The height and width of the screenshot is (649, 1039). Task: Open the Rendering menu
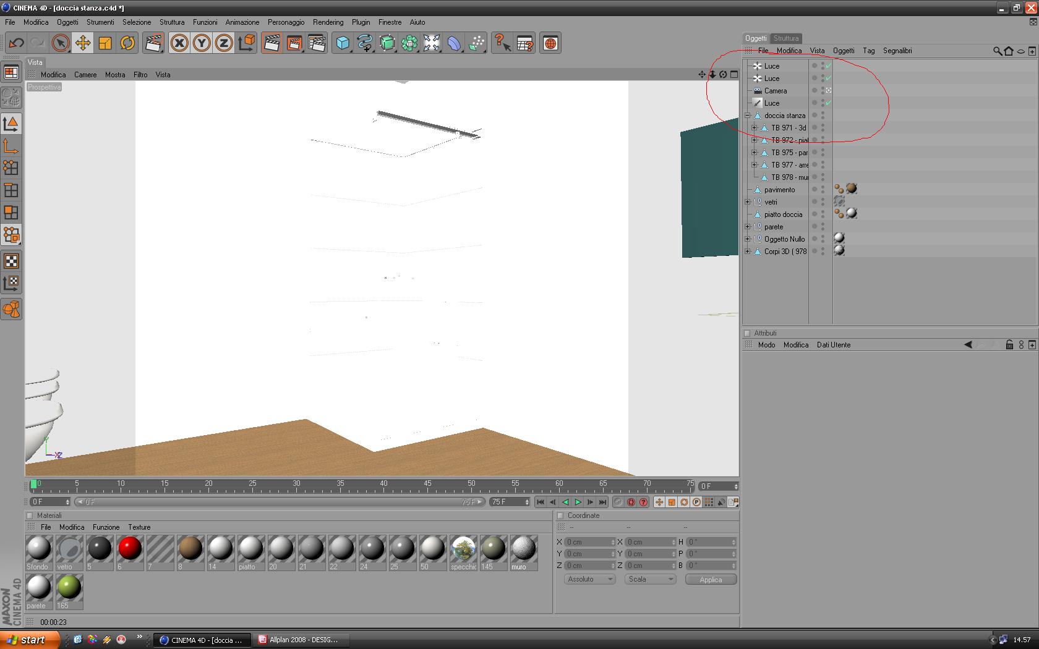click(x=328, y=22)
